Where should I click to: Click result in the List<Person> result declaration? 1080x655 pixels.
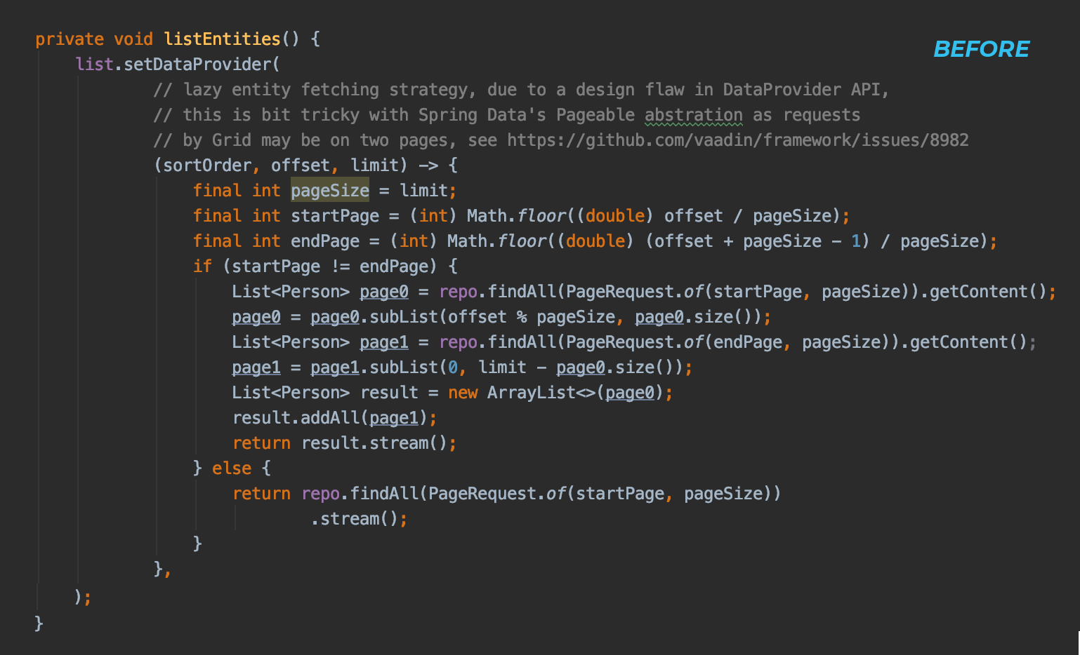(x=389, y=393)
